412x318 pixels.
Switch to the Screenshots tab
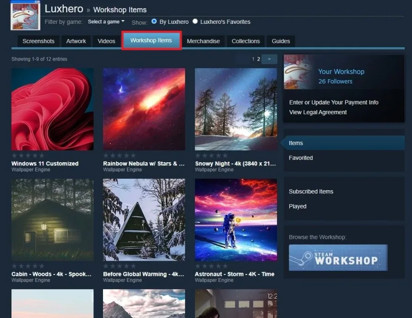coord(38,41)
